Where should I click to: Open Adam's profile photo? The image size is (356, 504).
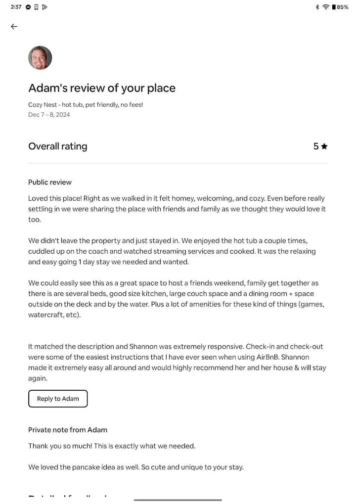(x=40, y=58)
